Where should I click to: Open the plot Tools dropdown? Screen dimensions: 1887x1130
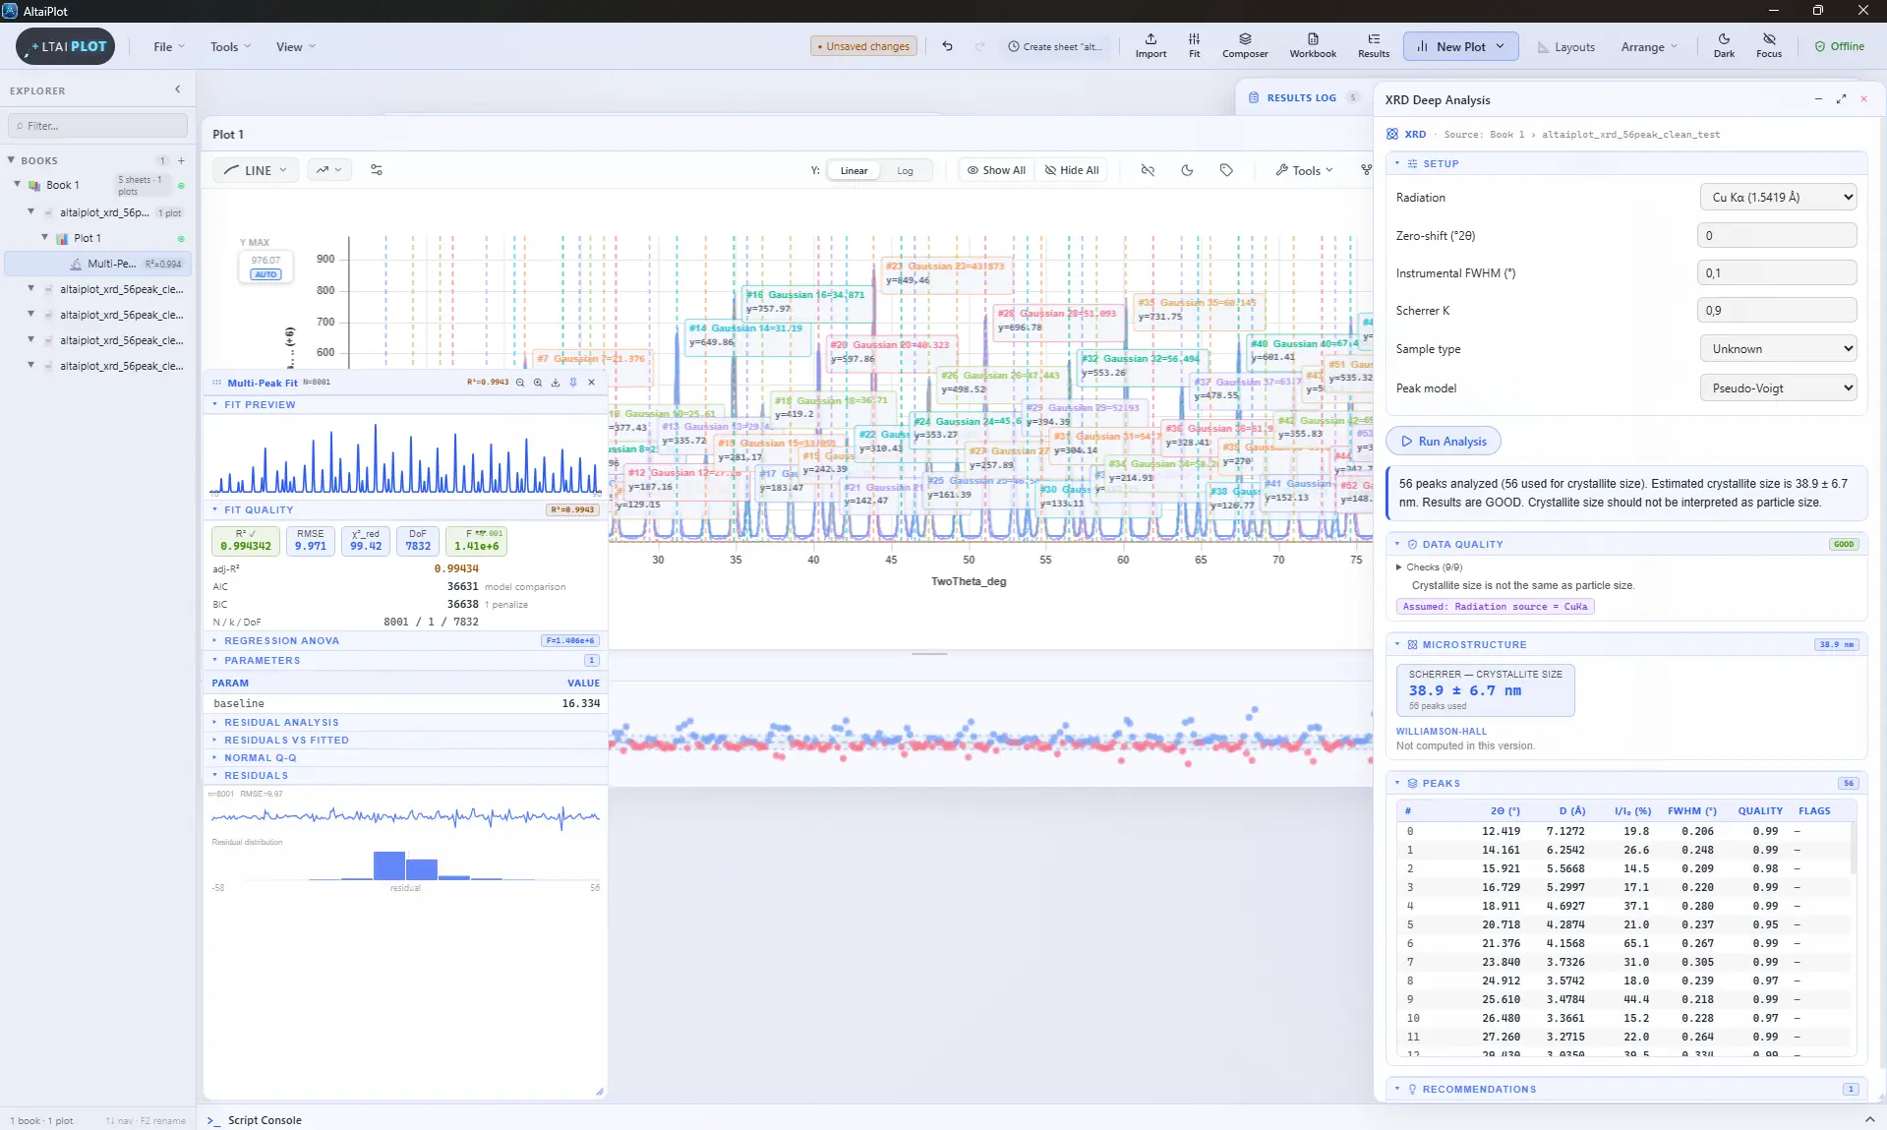coord(1304,170)
